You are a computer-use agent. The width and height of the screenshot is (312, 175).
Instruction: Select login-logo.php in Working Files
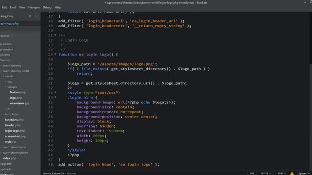pos(20,23)
